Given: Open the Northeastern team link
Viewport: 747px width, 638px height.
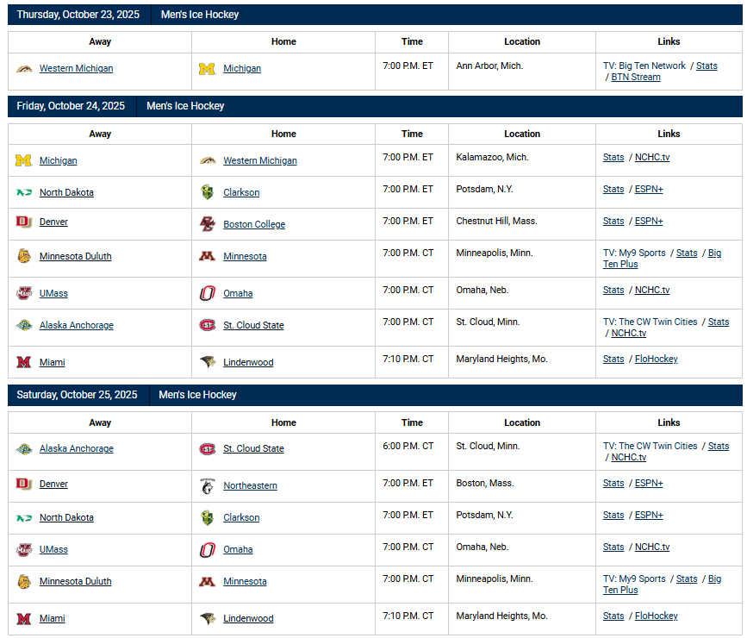Looking at the screenshot, I should [250, 485].
